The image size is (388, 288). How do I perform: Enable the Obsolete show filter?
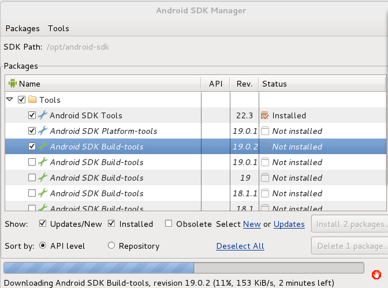click(x=169, y=224)
